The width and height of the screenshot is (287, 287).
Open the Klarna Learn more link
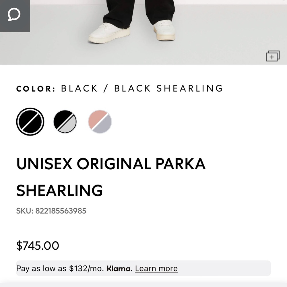156,269
